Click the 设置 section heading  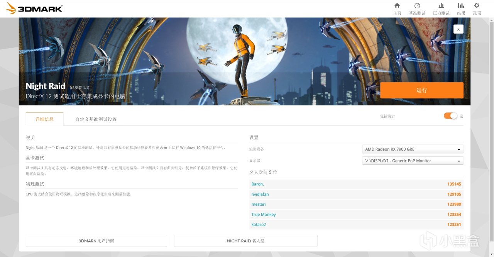tap(254, 137)
